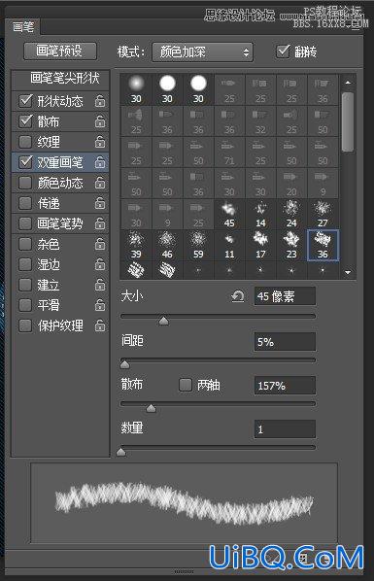Image resolution: width=374 pixels, height=581 pixels.
Task: Toggle the lock icon beside 纹理
Action: [100, 142]
